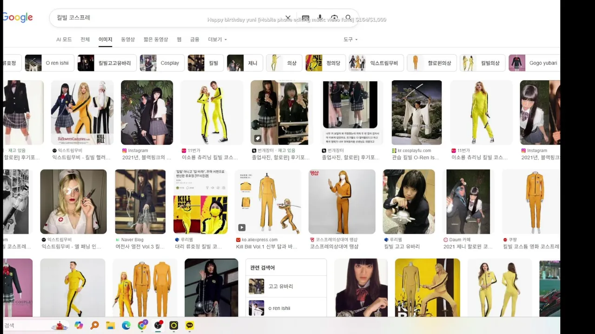Submit search using the magnifier icon

click(348, 18)
